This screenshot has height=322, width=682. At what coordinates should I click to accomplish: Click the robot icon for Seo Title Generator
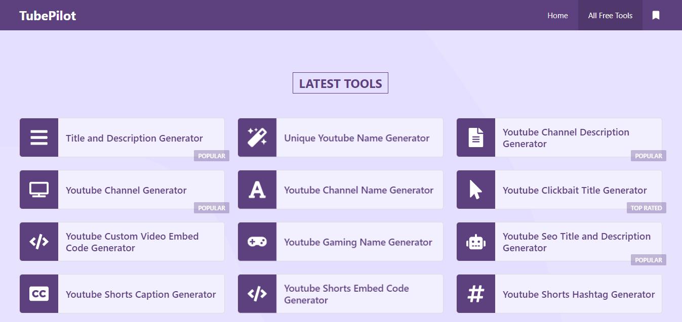476,242
